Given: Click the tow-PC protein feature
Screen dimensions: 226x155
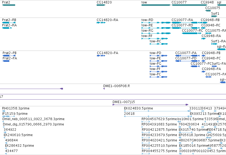Looking at the screenshot, I should pos(159,77).
